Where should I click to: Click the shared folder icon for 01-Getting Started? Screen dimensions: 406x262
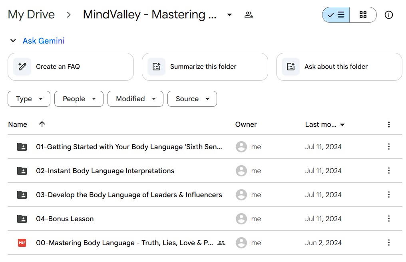(22, 147)
